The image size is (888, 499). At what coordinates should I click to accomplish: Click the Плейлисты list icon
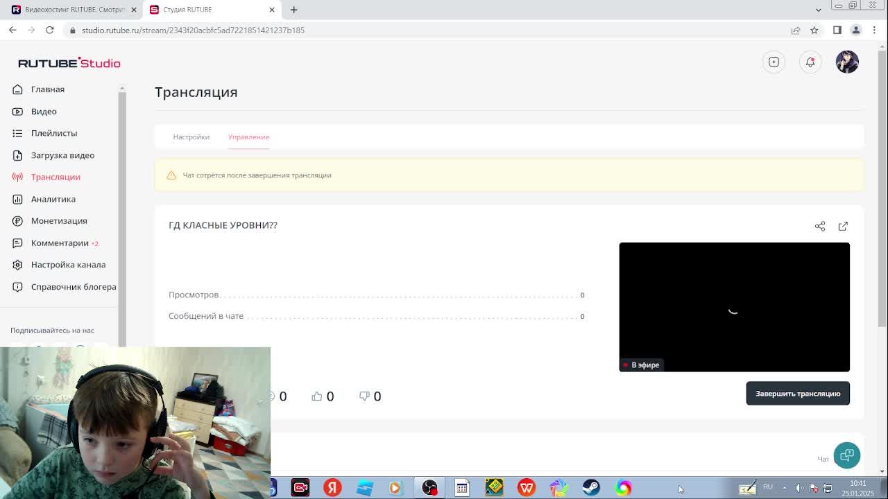click(17, 133)
